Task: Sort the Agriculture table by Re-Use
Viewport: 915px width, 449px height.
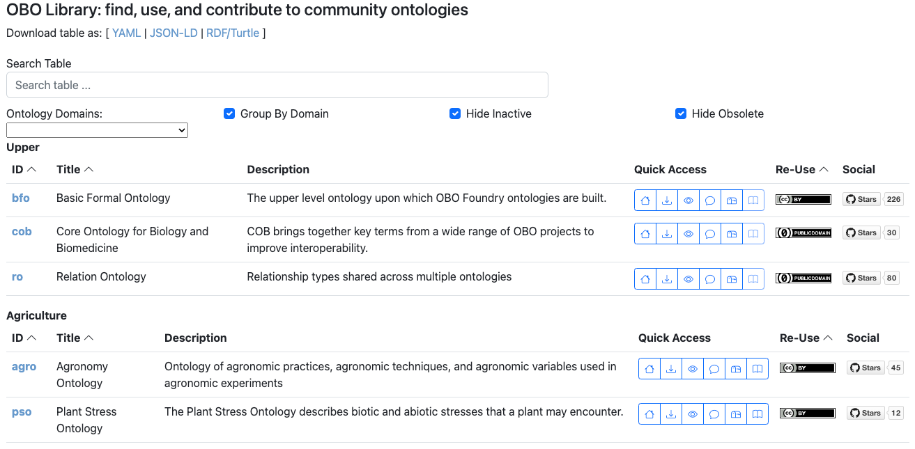Action: (806, 338)
